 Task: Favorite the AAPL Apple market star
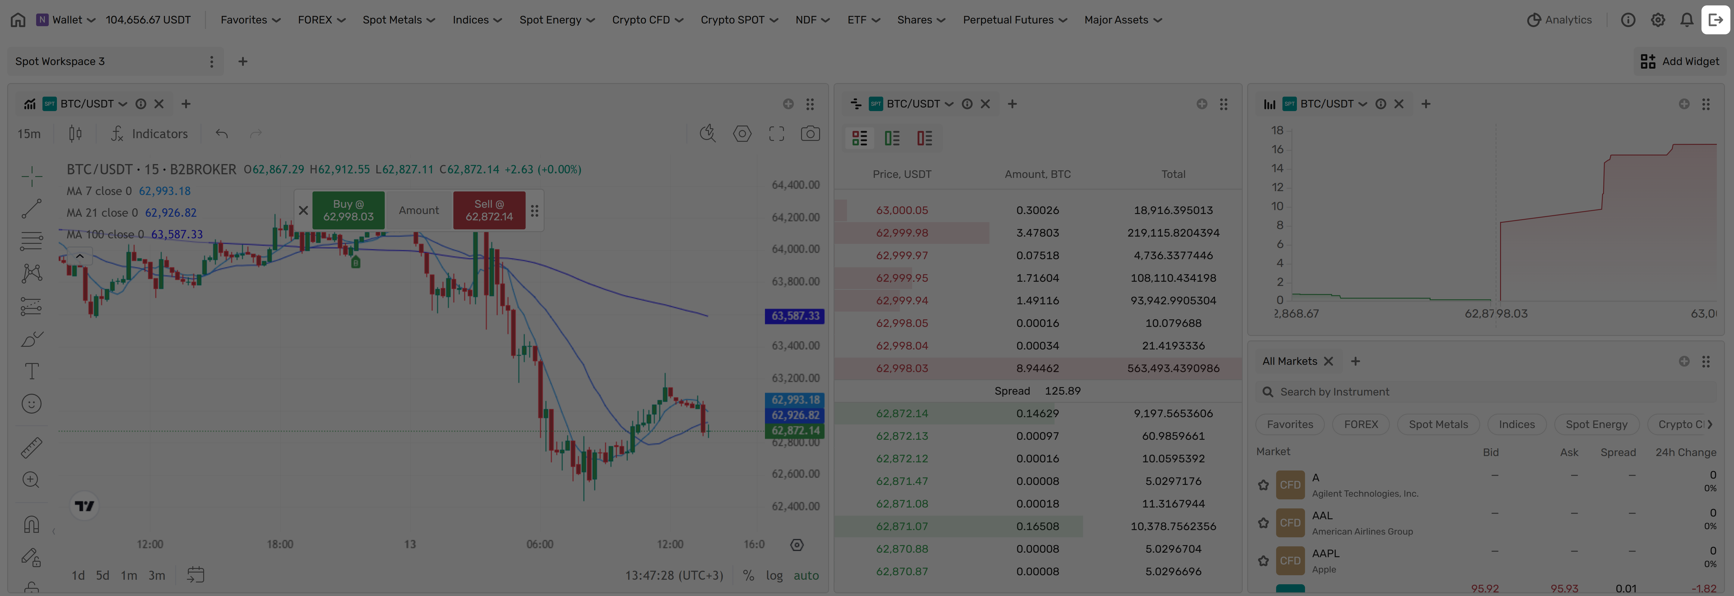tap(1263, 561)
